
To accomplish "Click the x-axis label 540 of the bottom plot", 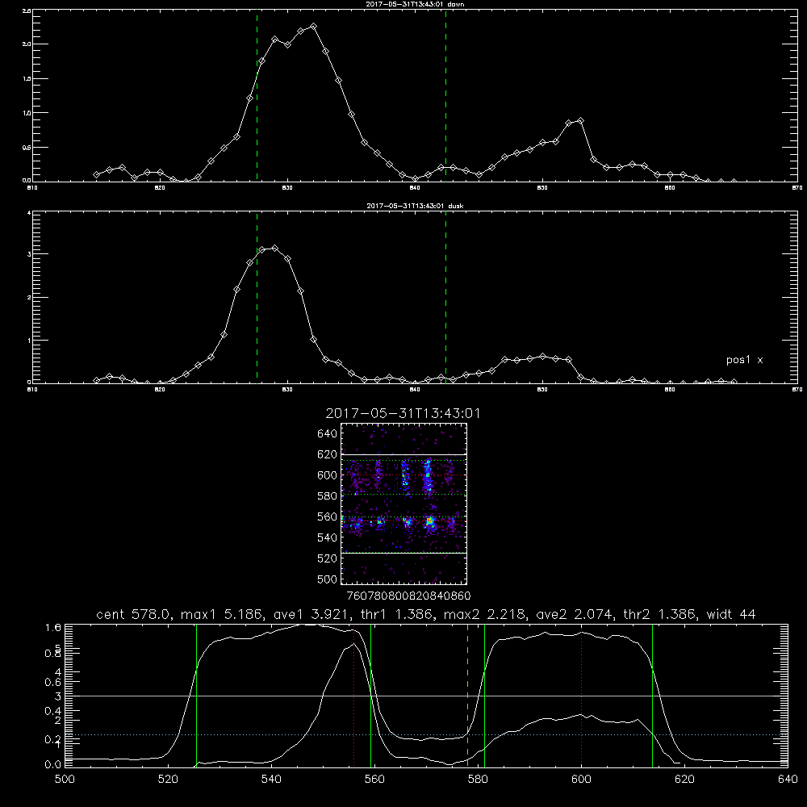I will pyautogui.click(x=271, y=780).
